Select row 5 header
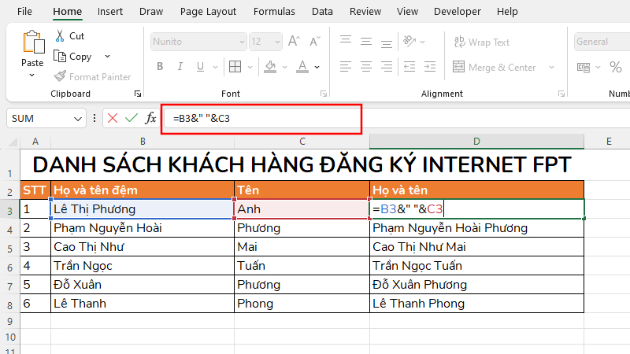 pyautogui.click(x=10, y=248)
